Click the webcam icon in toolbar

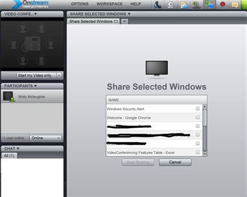(170, 5)
